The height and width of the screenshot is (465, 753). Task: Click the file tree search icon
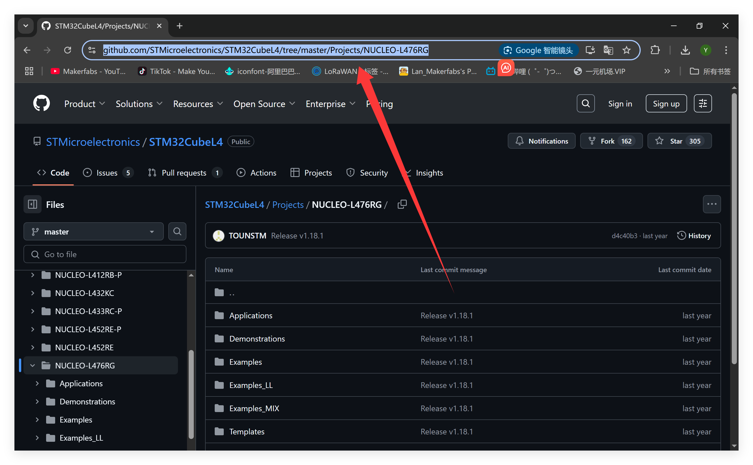(x=177, y=231)
